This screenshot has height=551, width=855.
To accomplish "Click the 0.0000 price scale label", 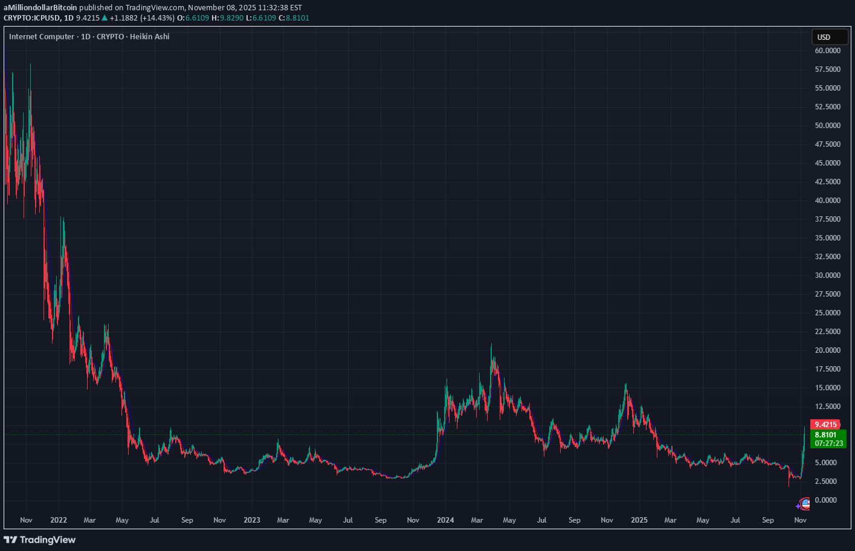I will coord(827,500).
